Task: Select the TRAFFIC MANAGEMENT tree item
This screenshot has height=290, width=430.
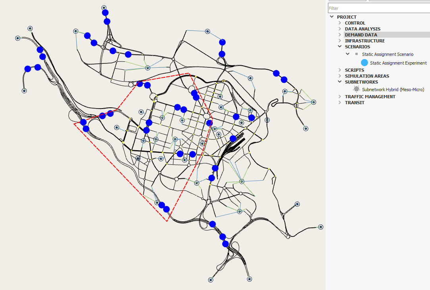Action: pos(370,97)
